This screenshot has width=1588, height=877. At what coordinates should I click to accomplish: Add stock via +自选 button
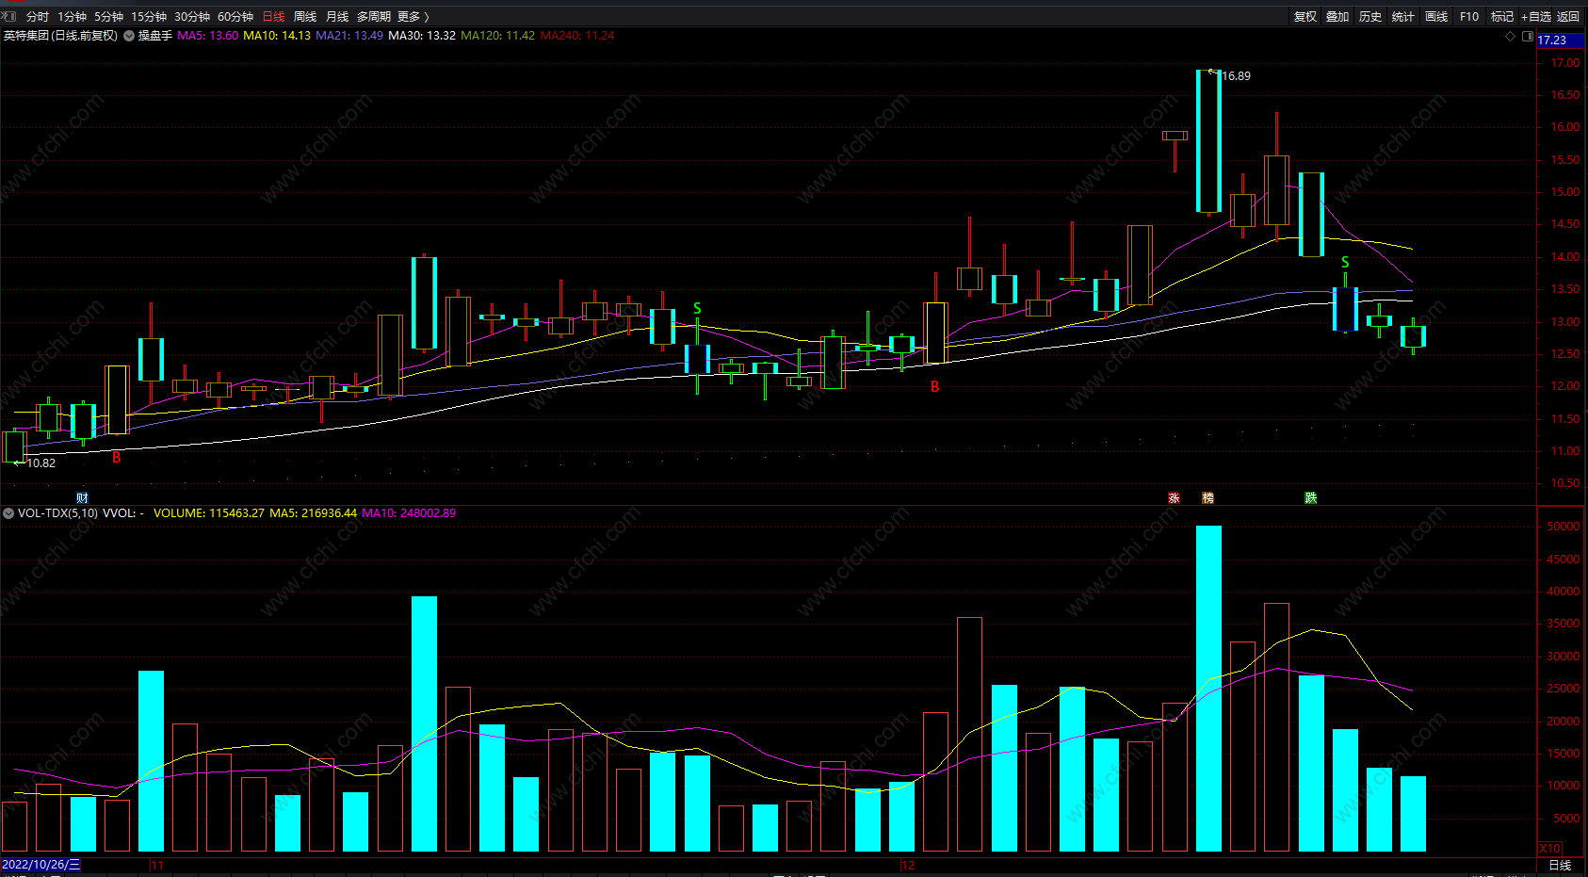[x=1536, y=17]
